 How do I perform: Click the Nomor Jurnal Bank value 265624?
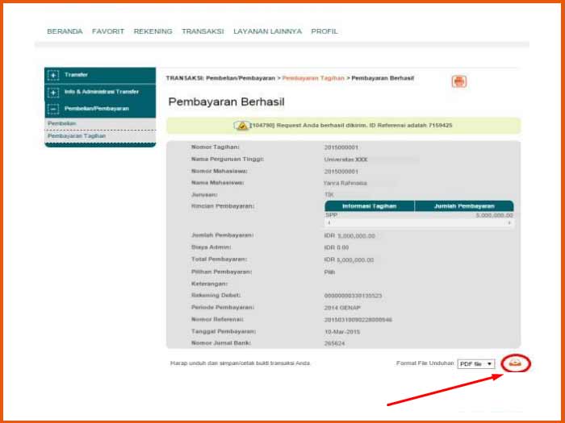334,343
